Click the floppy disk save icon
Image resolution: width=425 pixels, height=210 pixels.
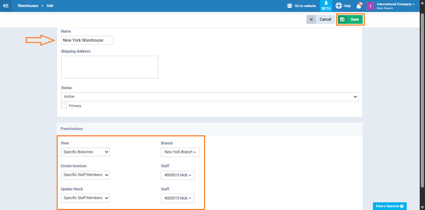342,20
